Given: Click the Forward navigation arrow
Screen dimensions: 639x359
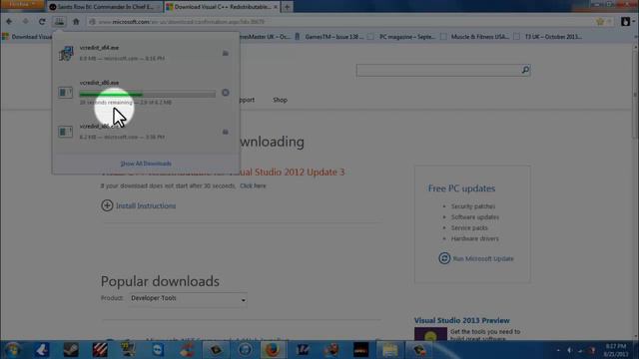Looking at the screenshot, I should (x=25, y=22).
